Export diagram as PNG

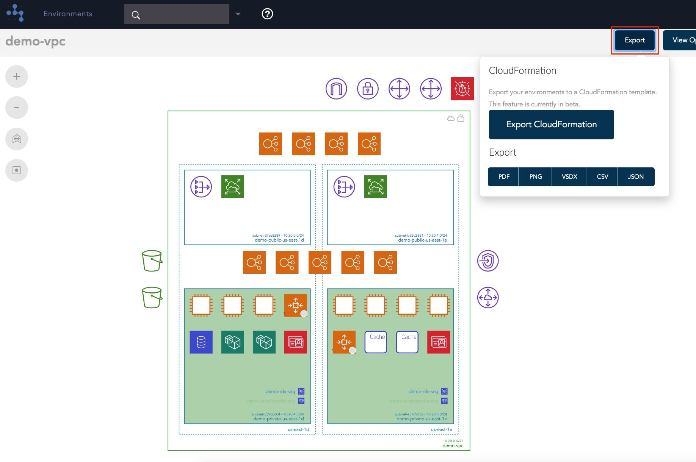pos(535,177)
